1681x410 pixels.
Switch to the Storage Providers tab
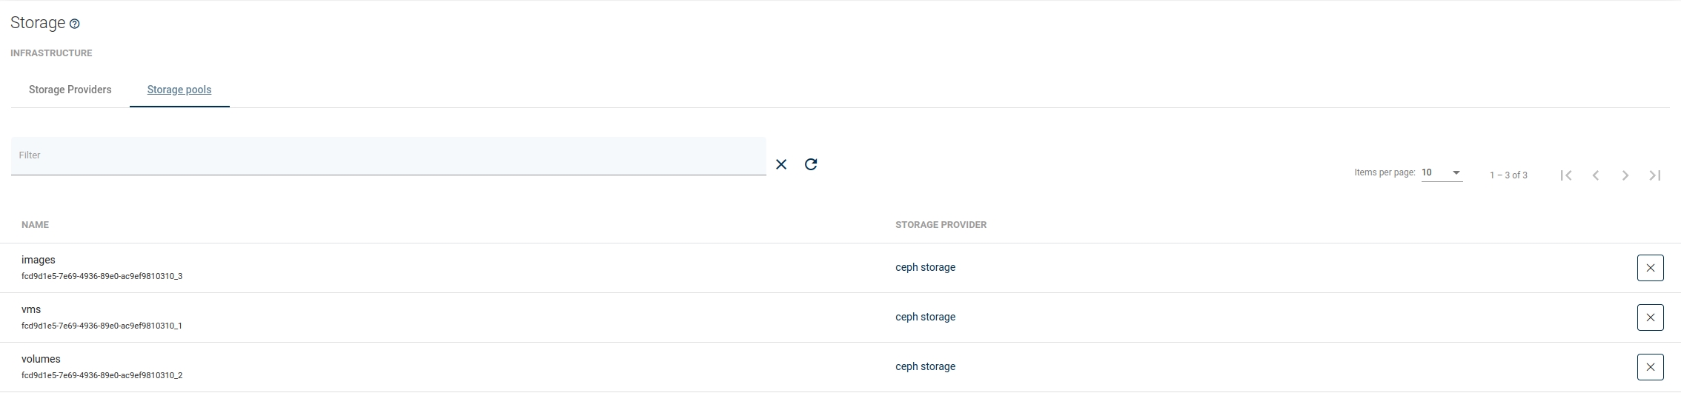point(70,90)
